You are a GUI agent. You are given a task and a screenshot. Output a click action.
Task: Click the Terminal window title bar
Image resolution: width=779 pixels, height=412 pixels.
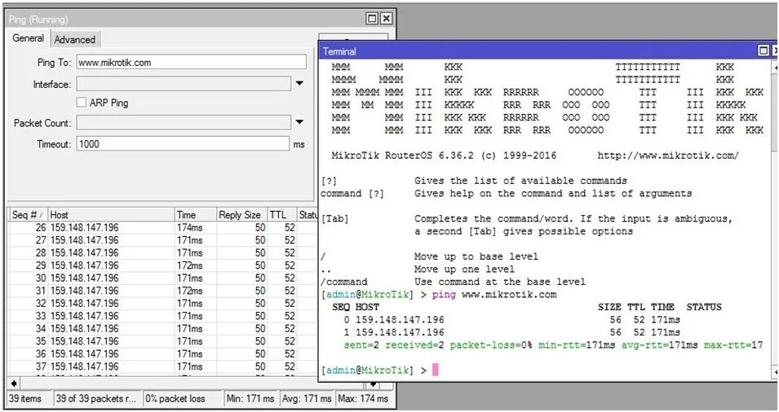point(537,51)
